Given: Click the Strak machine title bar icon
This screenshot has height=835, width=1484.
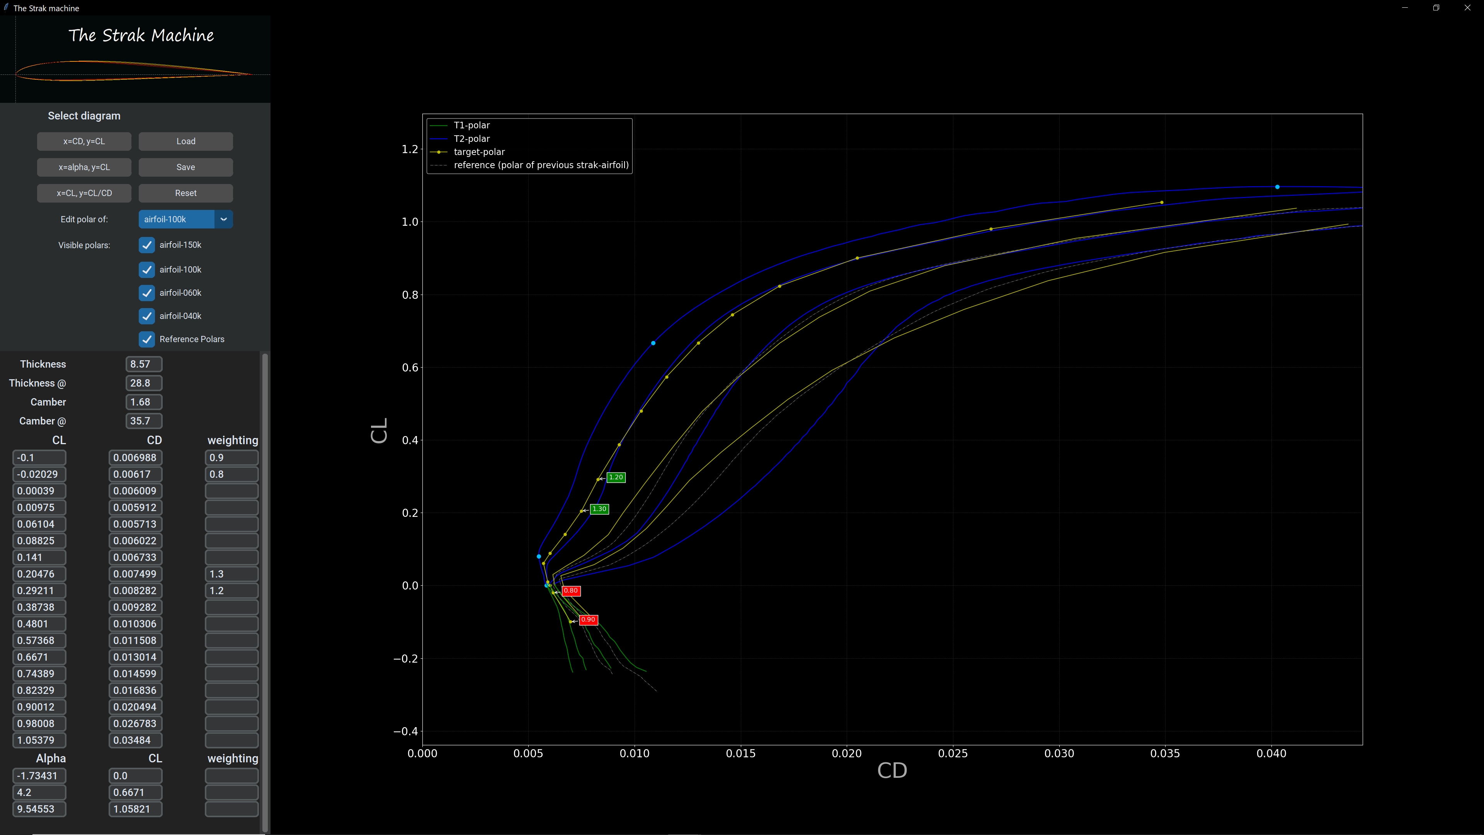Looking at the screenshot, I should coord(6,7).
